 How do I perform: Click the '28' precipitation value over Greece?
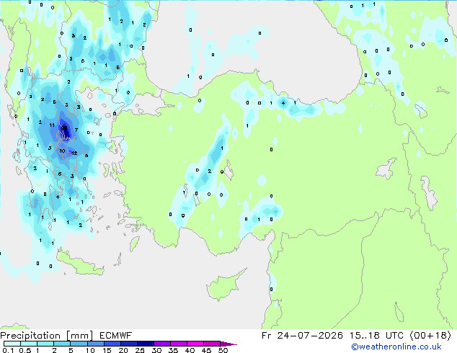[64, 128]
